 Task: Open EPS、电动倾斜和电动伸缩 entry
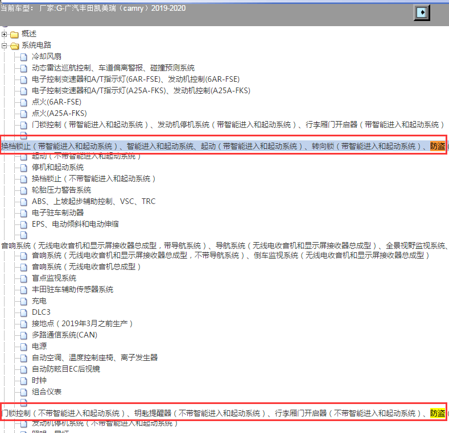[75, 224]
